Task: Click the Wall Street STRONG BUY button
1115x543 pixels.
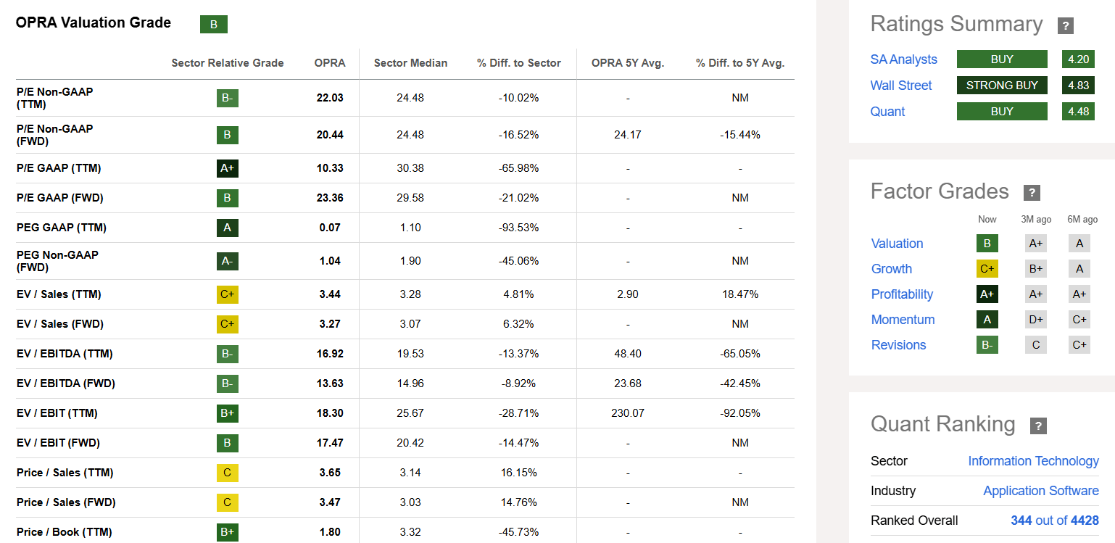Action: (x=1002, y=85)
